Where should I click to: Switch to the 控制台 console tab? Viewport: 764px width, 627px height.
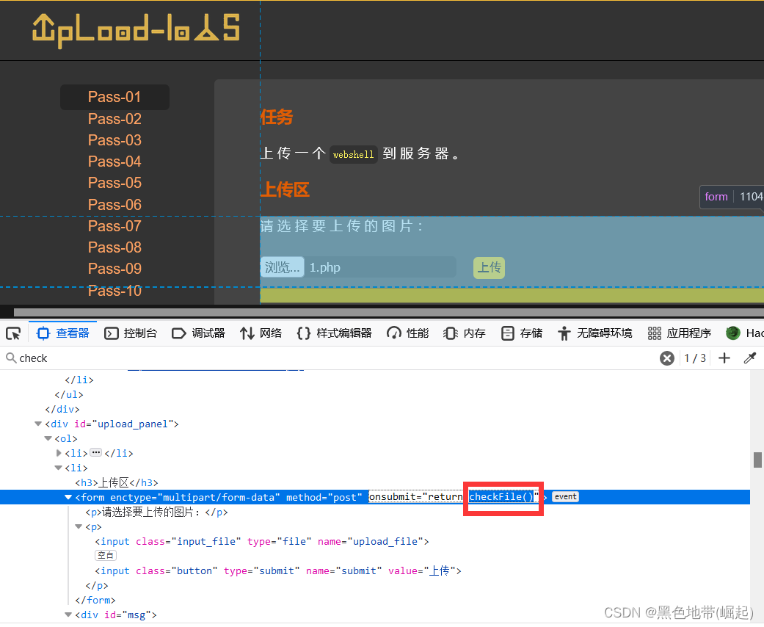pyautogui.click(x=131, y=333)
